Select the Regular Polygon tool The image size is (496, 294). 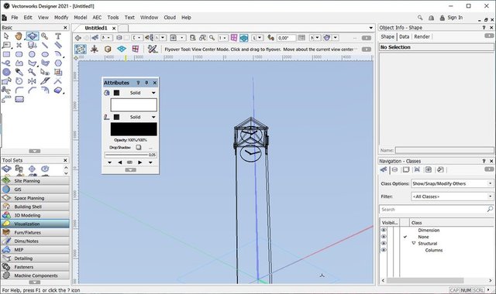[58, 63]
